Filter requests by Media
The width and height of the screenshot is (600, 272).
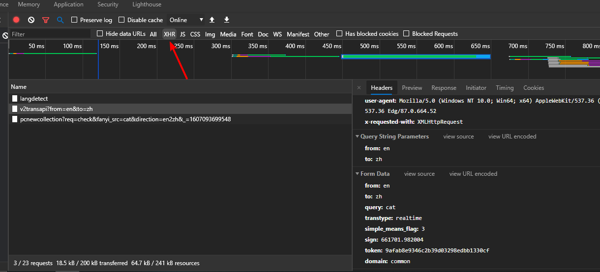click(x=228, y=34)
